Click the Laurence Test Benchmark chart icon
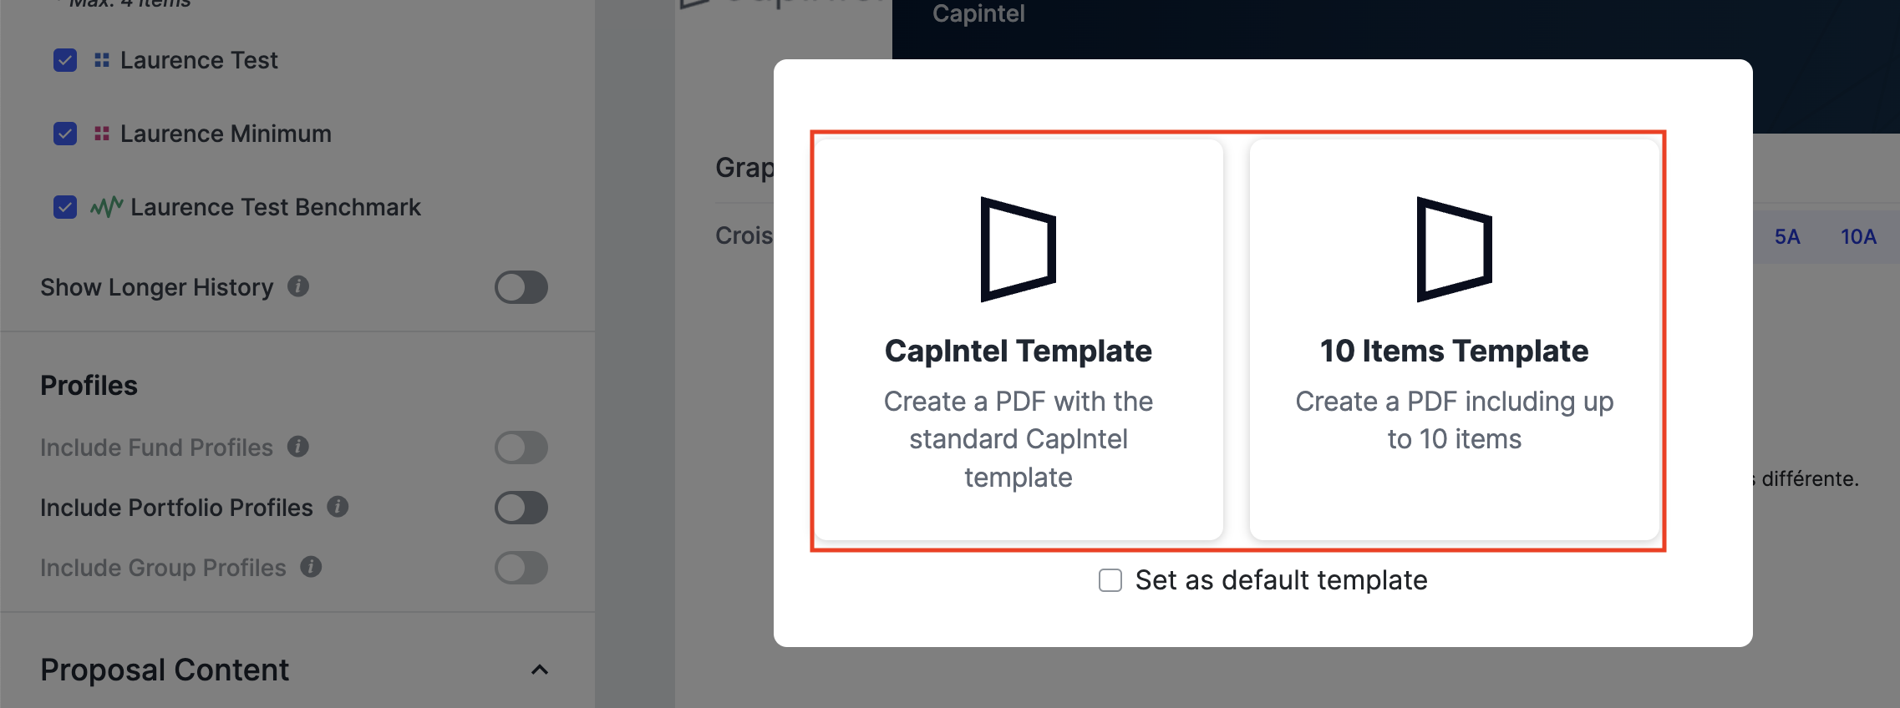The image size is (1900, 708). [107, 206]
